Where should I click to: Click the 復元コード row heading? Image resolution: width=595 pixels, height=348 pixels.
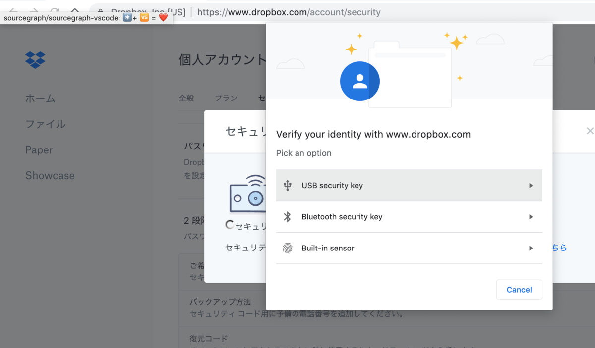[x=209, y=339]
